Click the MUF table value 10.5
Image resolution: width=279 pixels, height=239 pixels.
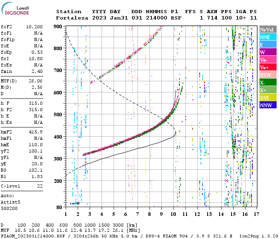[20, 231]
